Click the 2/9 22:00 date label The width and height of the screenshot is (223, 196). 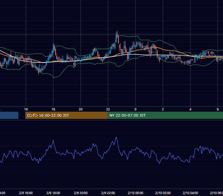[x=108, y=193]
